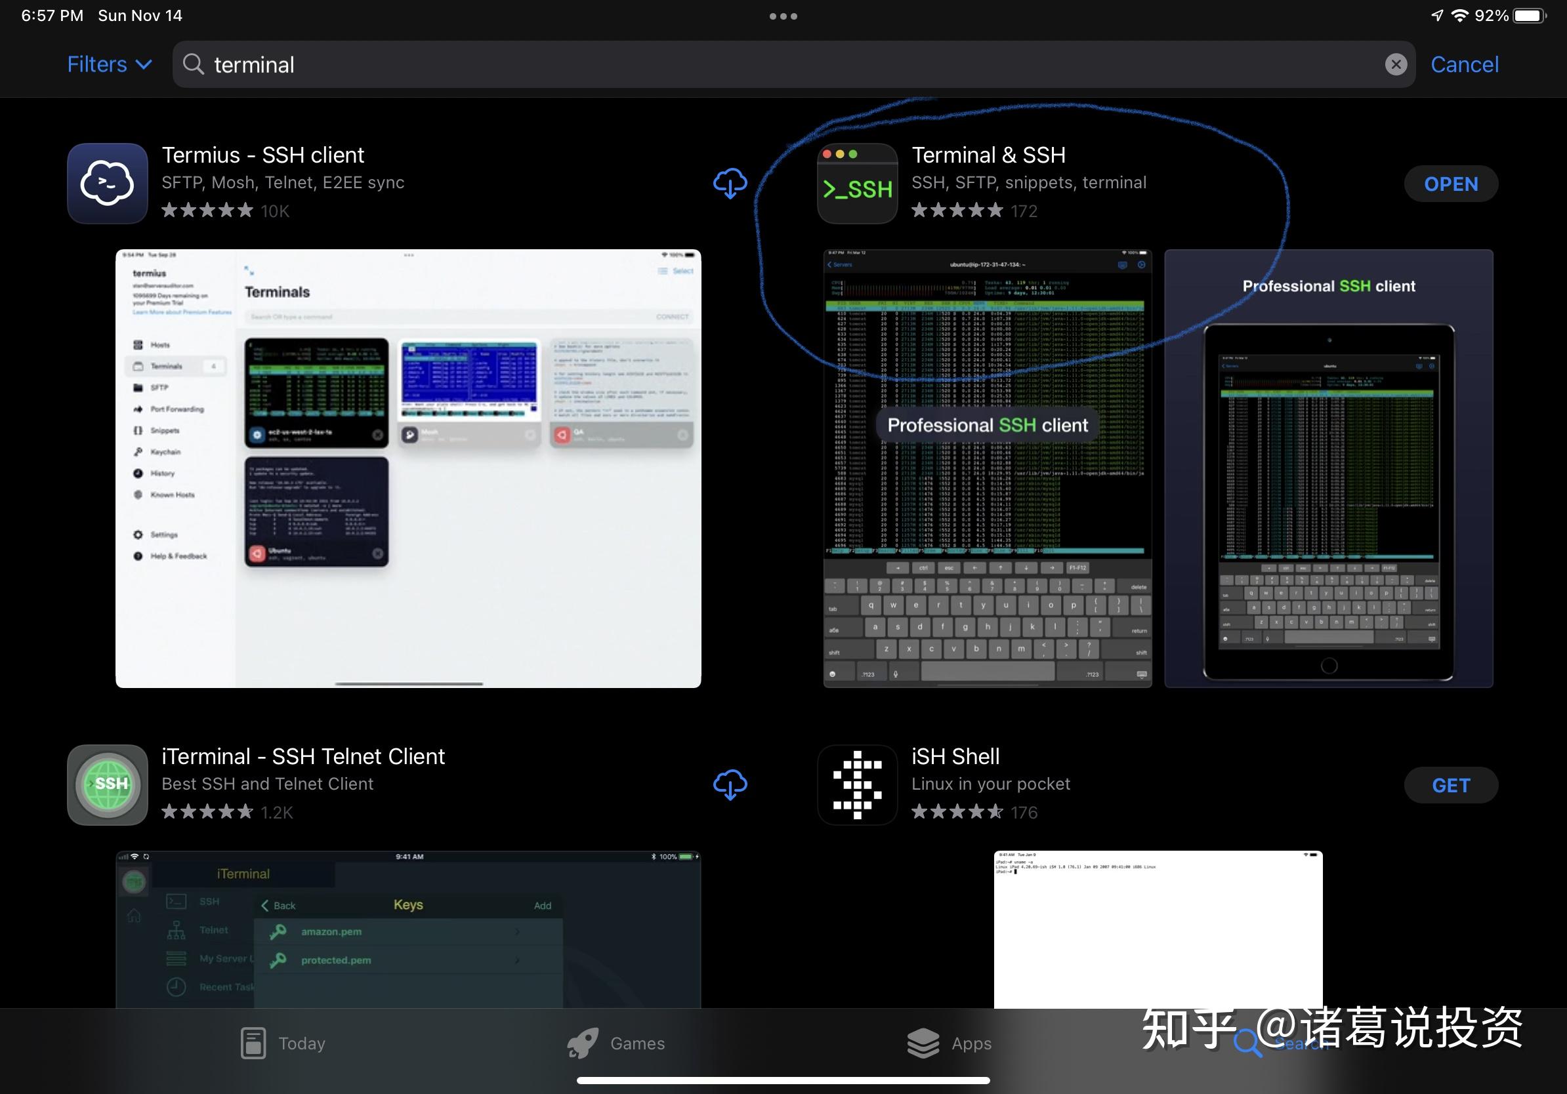
Task: Open the Filters dropdown
Action: point(108,64)
